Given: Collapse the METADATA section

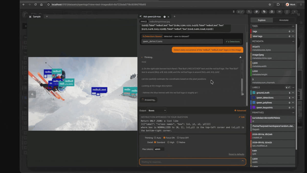Looking at the screenshot, I should 293,41.
